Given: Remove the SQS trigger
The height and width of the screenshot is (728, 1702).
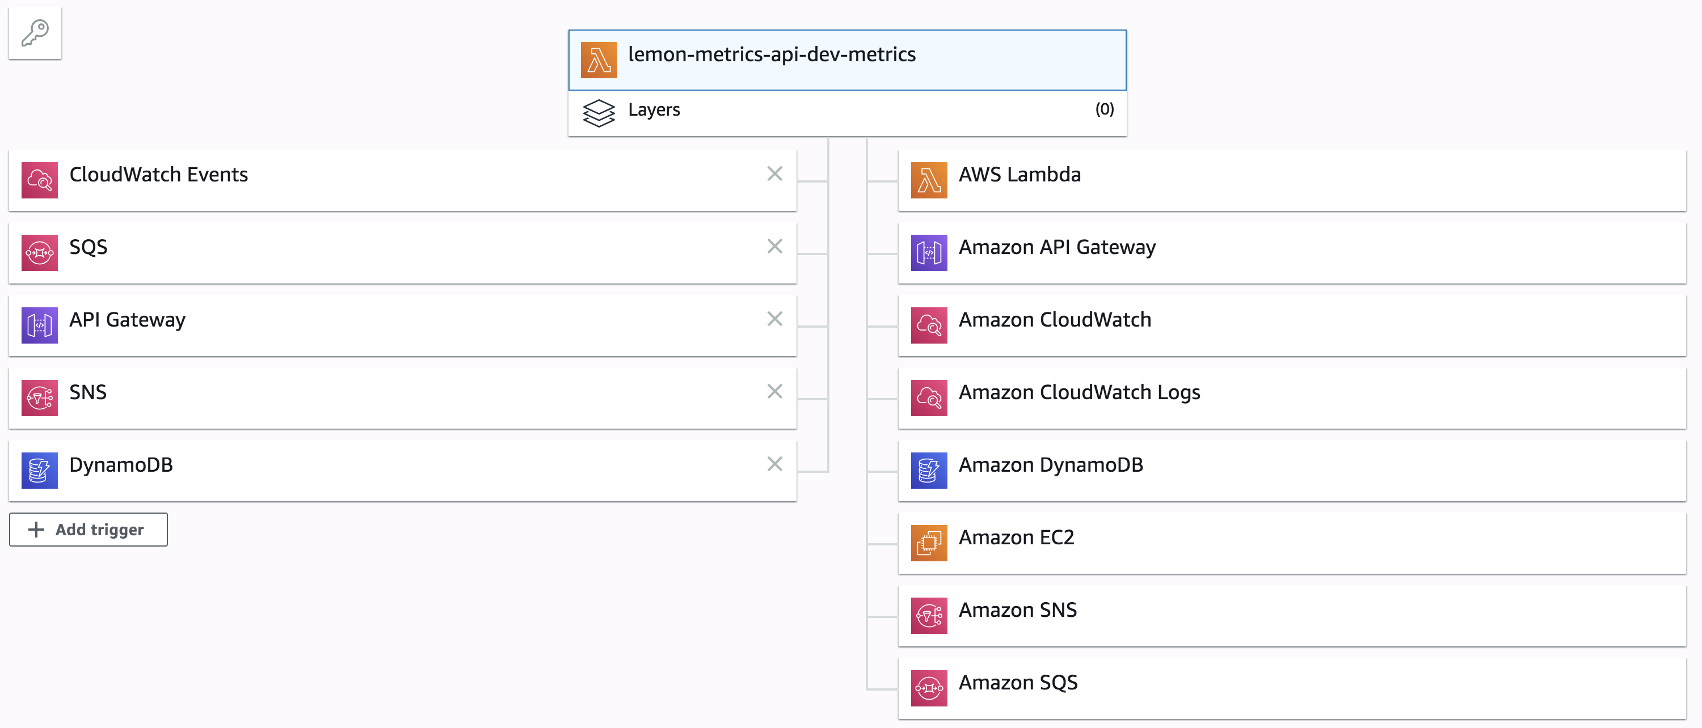Looking at the screenshot, I should coord(774,246).
